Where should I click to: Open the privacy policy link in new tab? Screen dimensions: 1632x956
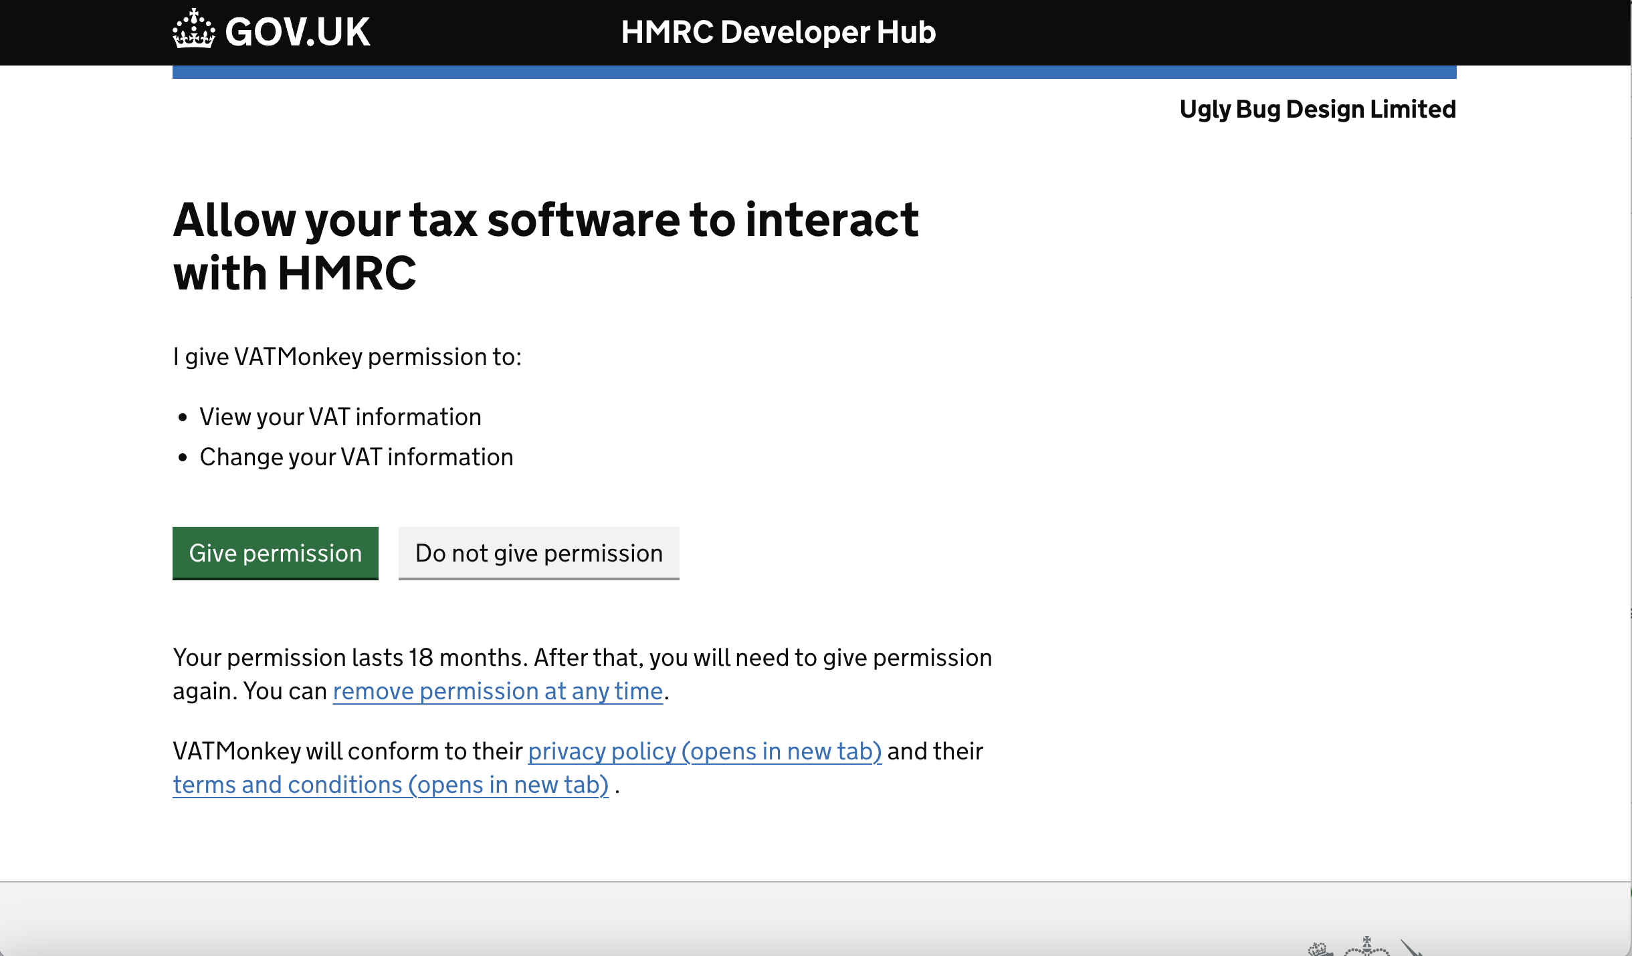point(705,751)
